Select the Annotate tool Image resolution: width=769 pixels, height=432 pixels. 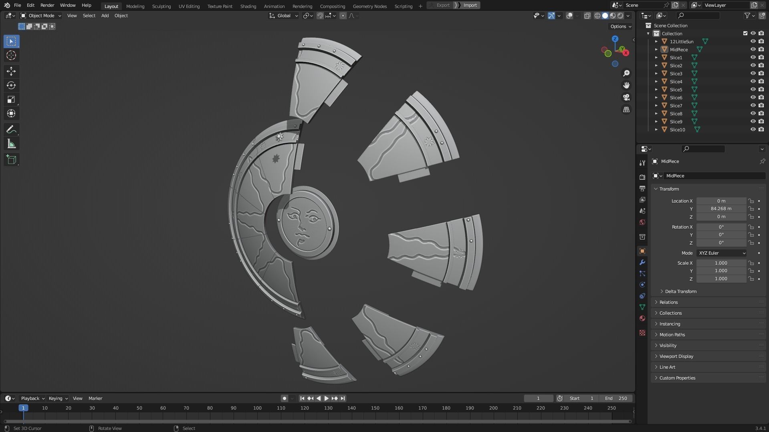(11, 130)
